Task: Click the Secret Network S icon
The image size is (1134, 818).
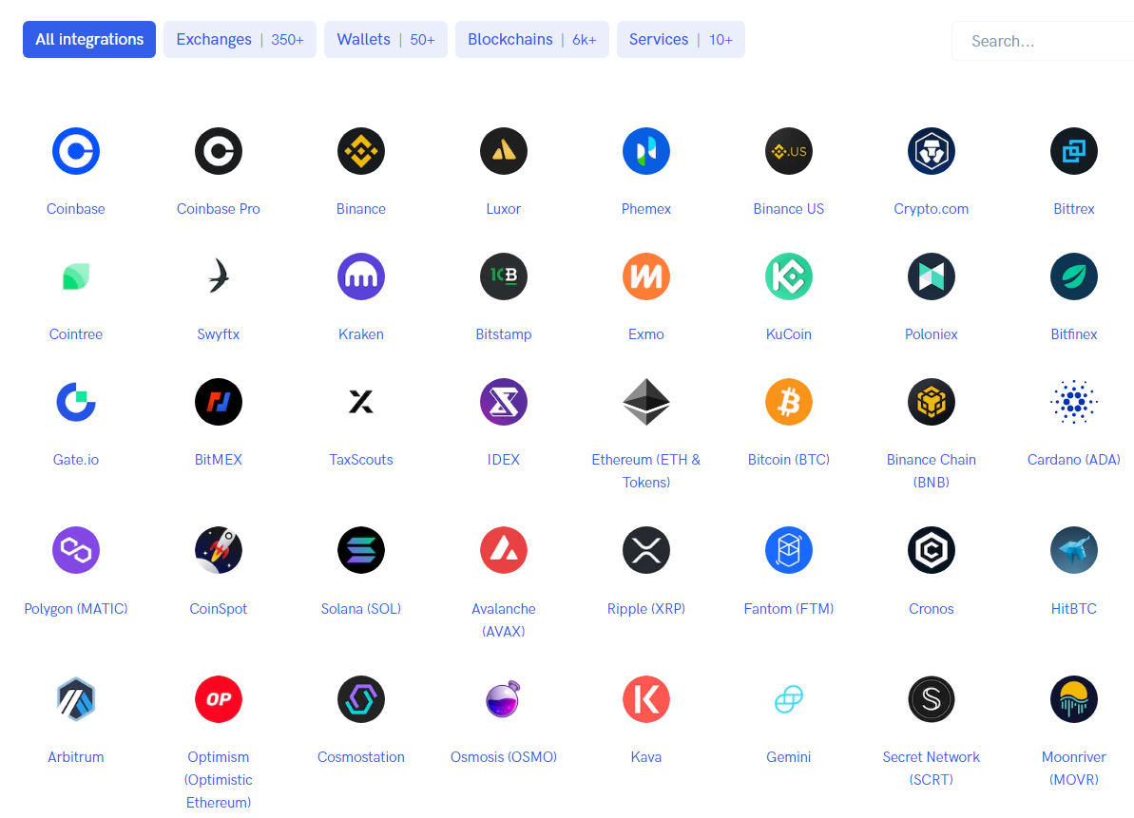Action: tap(931, 699)
